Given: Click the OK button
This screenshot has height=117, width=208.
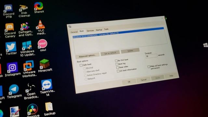Looking at the screenshot, I should 129,82.
